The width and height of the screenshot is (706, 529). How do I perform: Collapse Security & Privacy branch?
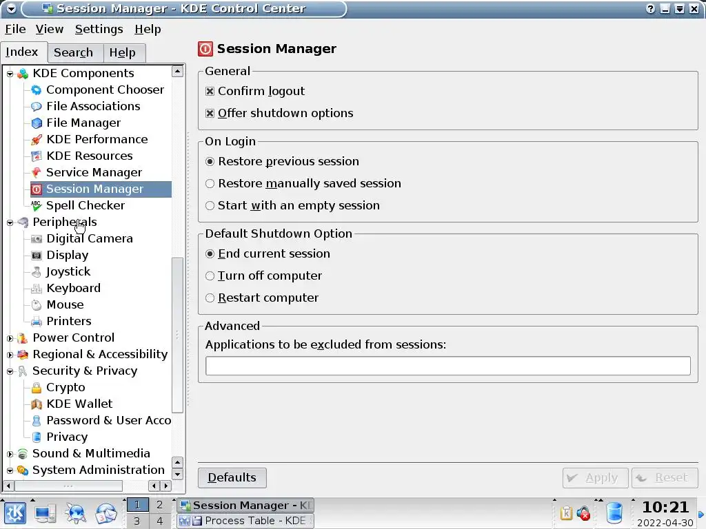[x=10, y=371]
